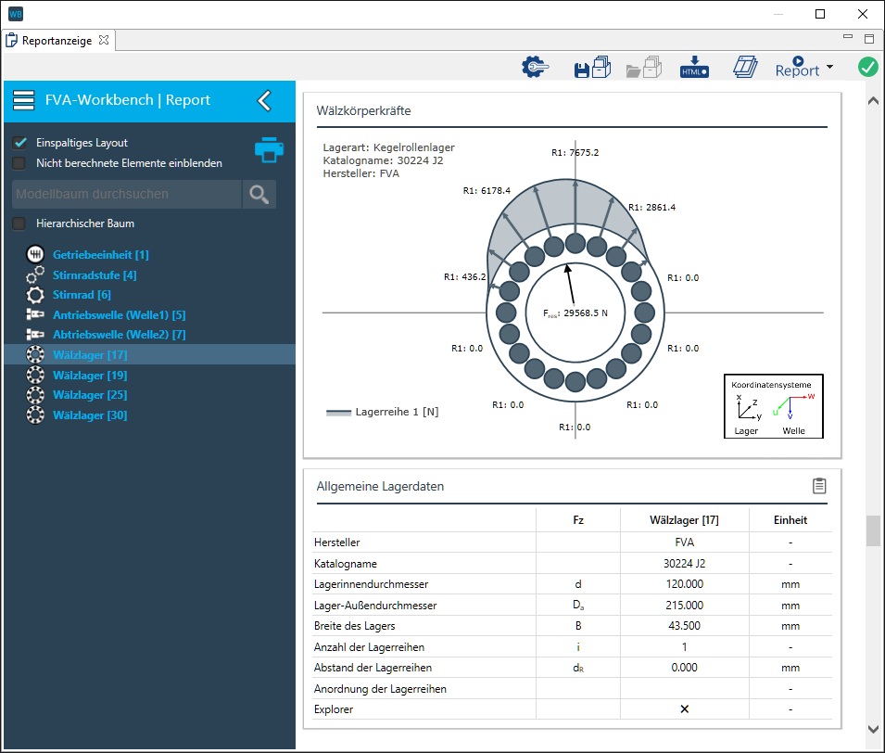Image resolution: width=885 pixels, height=753 pixels.
Task: Enable Hierarchischer Baum checkbox
Action: click(x=19, y=223)
